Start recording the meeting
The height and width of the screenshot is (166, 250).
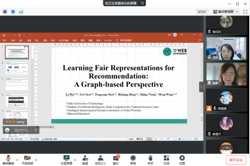(133, 160)
